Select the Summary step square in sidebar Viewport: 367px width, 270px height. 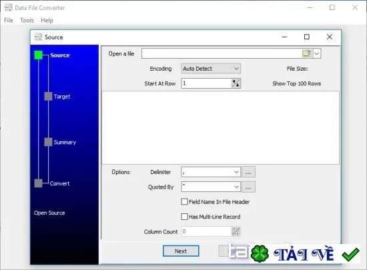(x=48, y=142)
